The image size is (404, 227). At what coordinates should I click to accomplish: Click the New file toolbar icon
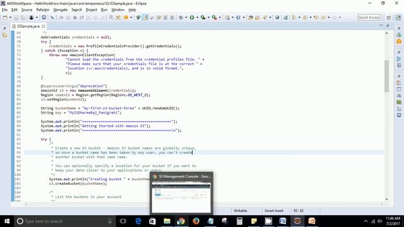pos(5,18)
